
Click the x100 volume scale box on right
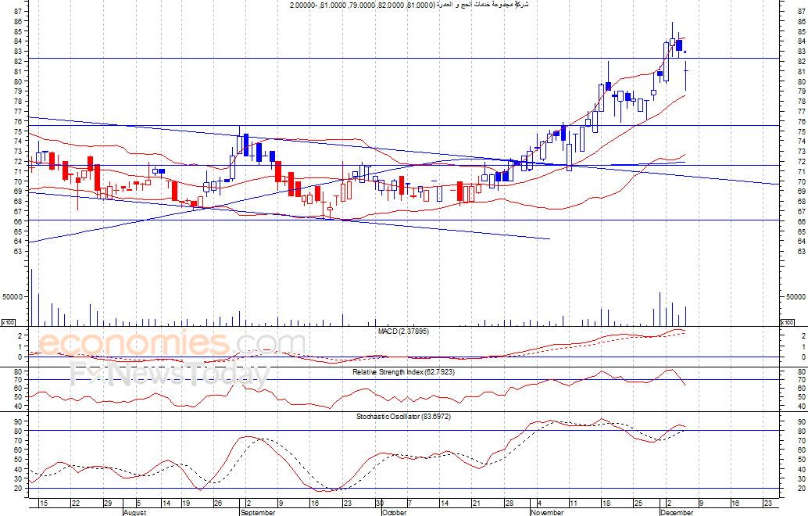pyautogui.click(x=788, y=323)
